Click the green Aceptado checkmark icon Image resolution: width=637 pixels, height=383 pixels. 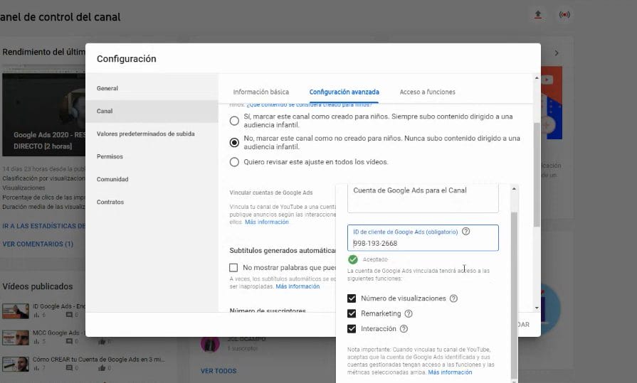coord(352,259)
